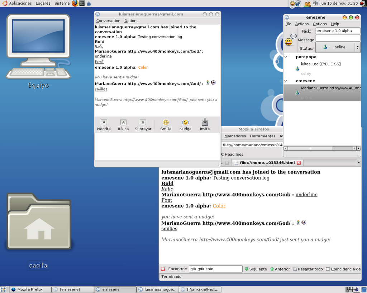Open the Actions menu in emesene
The width and height of the screenshot is (367, 293).
click(x=302, y=24)
